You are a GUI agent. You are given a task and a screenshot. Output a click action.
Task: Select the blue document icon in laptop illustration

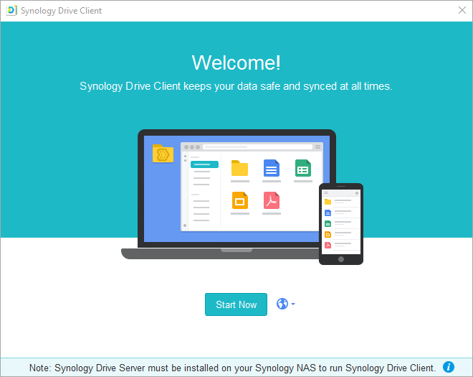tap(272, 168)
